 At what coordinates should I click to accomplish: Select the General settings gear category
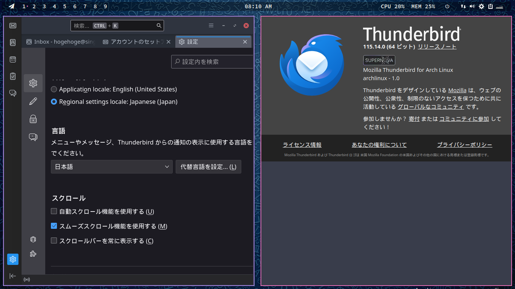pyautogui.click(x=33, y=83)
